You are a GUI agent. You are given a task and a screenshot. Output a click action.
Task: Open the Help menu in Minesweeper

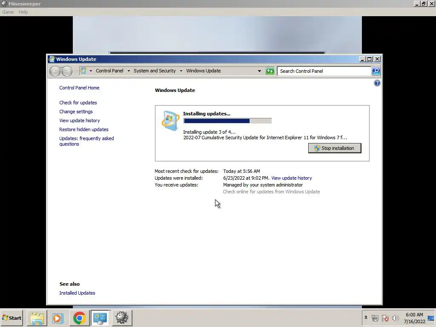tap(23, 12)
